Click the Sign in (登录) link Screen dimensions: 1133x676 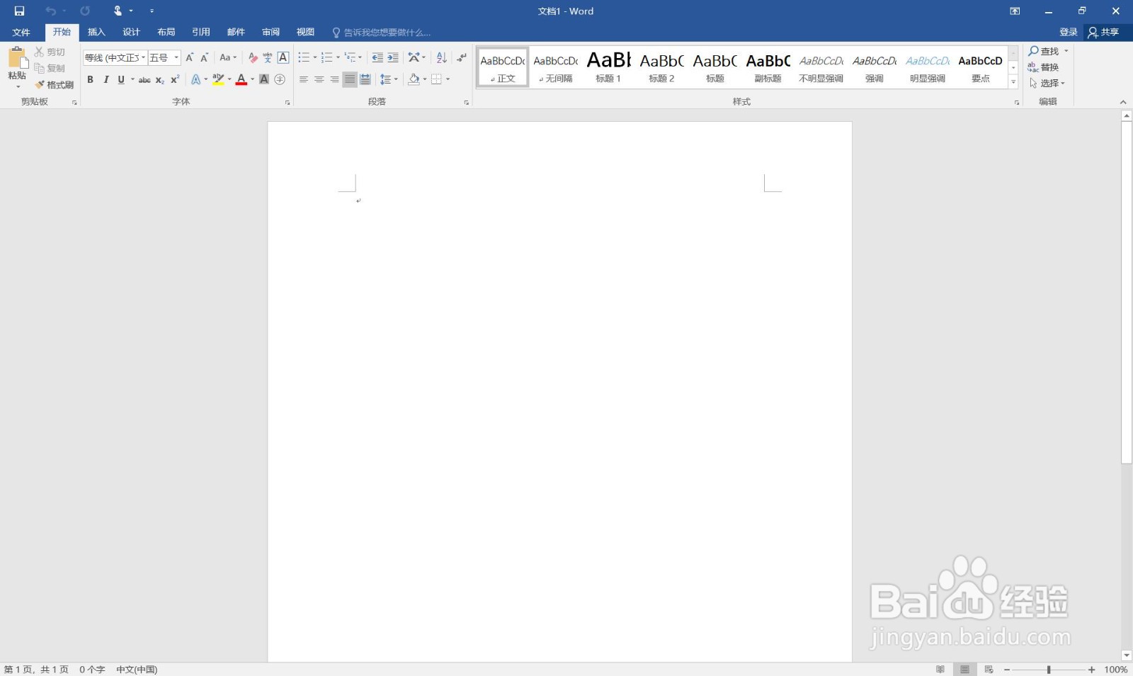point(1068,33)
